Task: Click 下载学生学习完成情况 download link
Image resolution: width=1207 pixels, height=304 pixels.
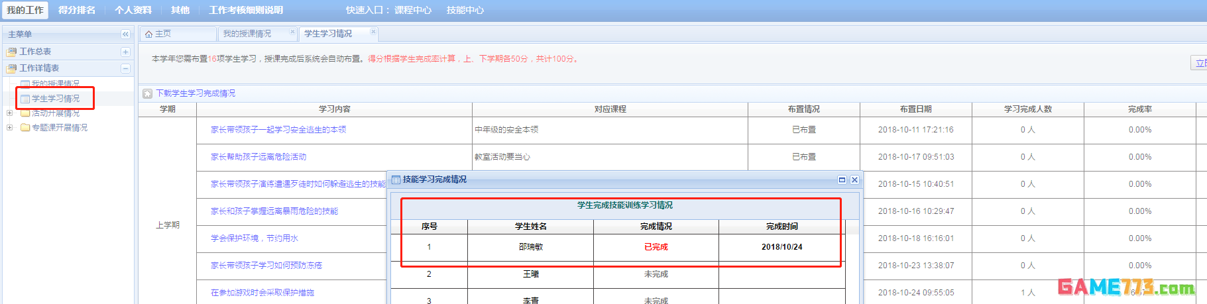Action: tap(196, 93)
